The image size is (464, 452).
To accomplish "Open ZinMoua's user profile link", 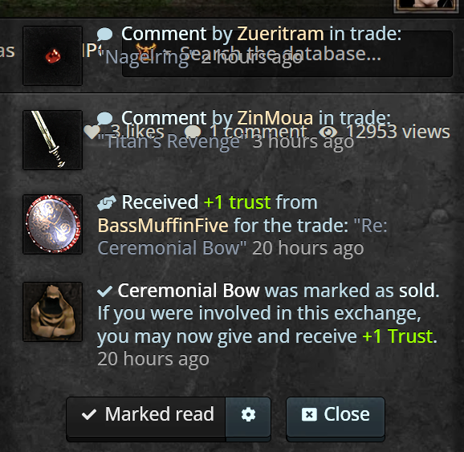I will point(275,118).
